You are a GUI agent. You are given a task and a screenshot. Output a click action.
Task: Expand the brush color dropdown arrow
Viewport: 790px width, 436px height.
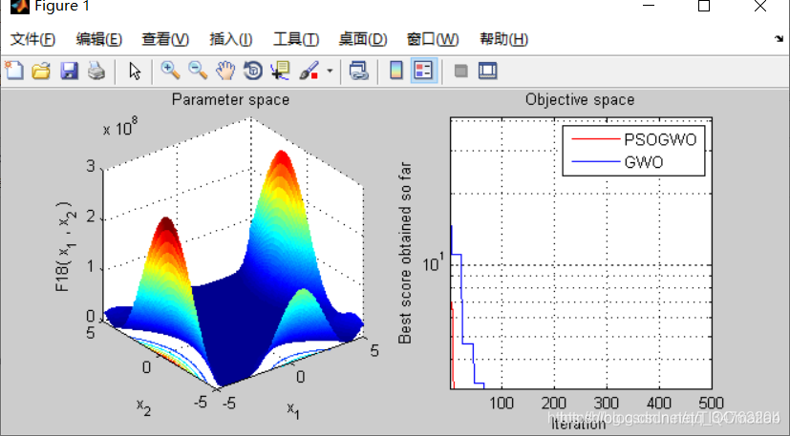330,71
